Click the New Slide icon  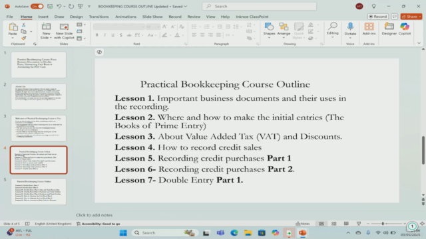coord(46,27)
